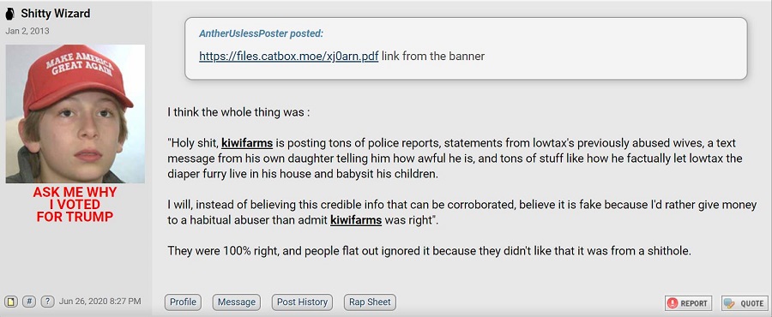
Task: Click "link from the banner" quoted text
Action: point(433,56)
